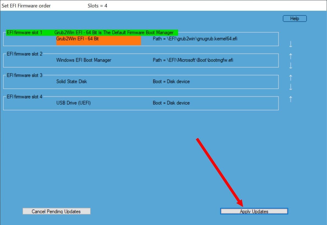This screenshot has height=225, width=327.
Task: Move slot 3 Solid State Disk down
Action: 290,87
